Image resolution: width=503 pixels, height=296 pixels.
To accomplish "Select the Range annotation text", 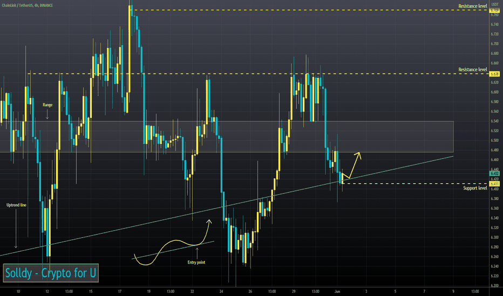I will point(47,105).
